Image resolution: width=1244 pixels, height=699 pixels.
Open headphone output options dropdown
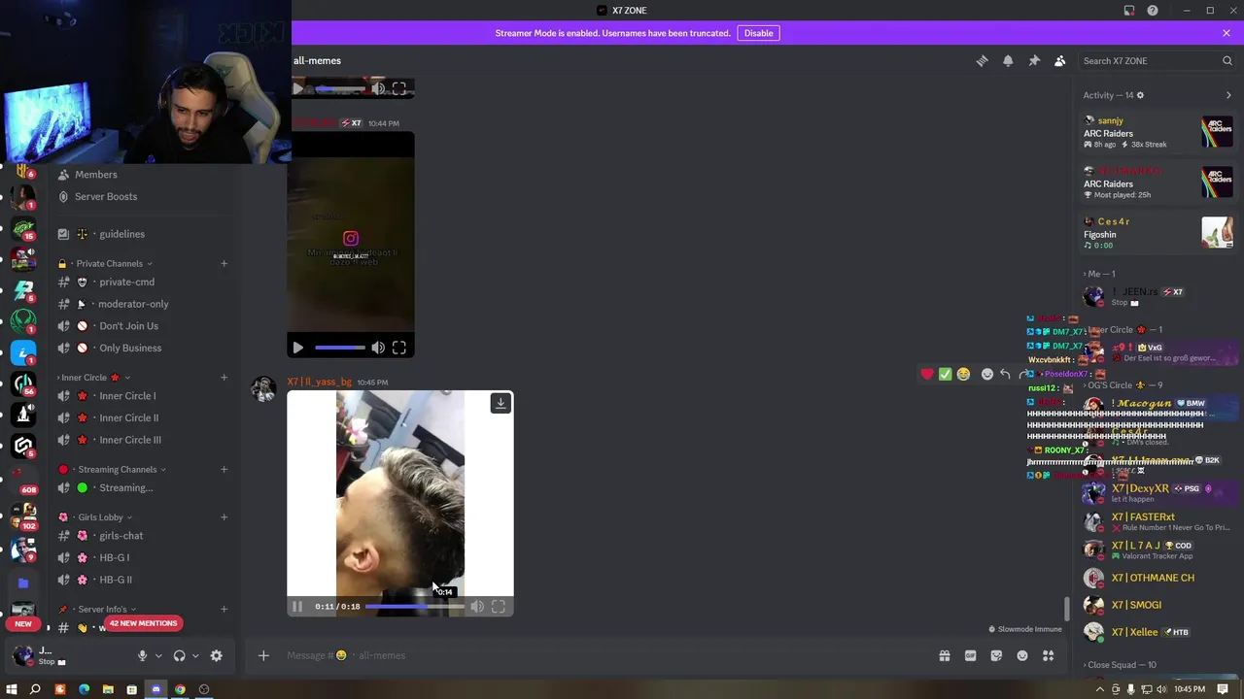pyautogui.click(x=195, y=655)
